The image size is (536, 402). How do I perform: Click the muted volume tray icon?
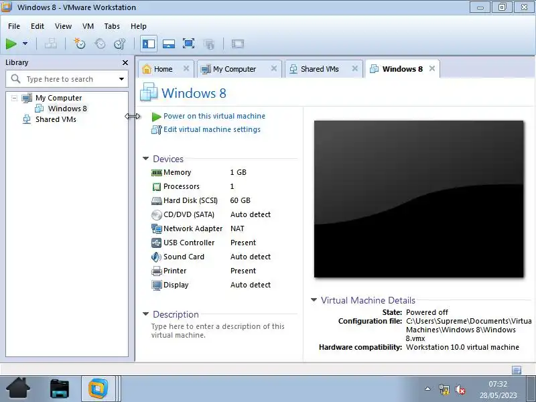pyautogui.click(x=460, y=389)
